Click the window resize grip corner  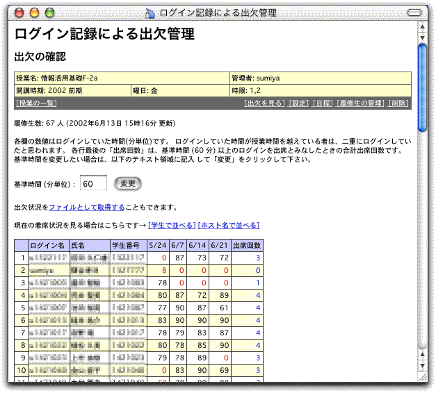(x=422, y=377)
